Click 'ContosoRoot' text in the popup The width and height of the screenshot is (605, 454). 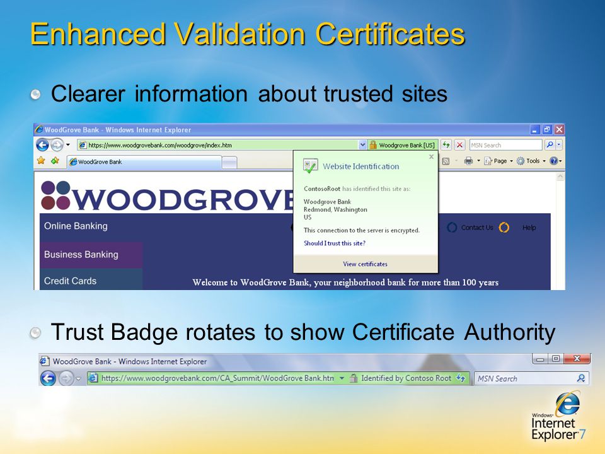pos(322,189)
